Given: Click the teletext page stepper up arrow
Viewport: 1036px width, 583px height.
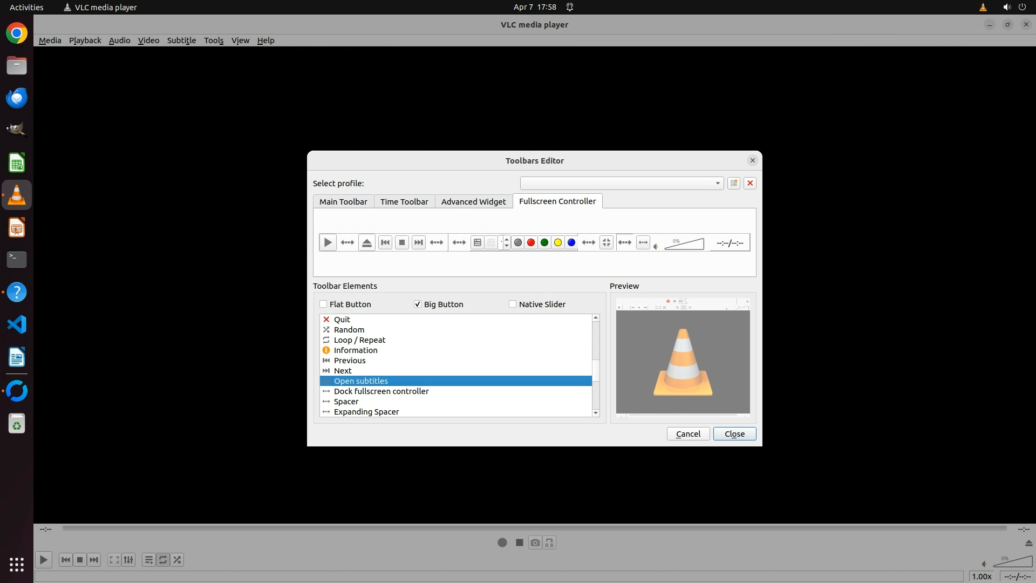Looking at the screenshot, I should coord(506,239).
